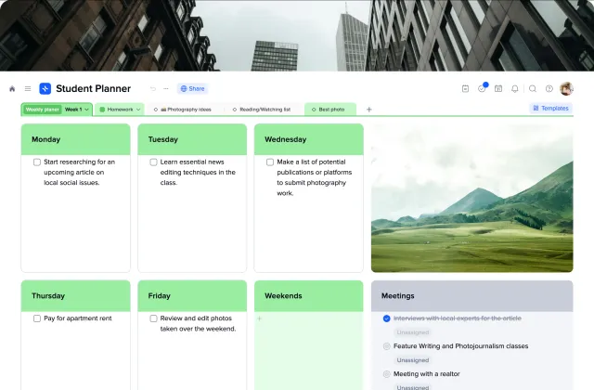Open the help question mark icon
This screenshot has height=390, width=594.
pyautogui.click(x=549, y=89)
